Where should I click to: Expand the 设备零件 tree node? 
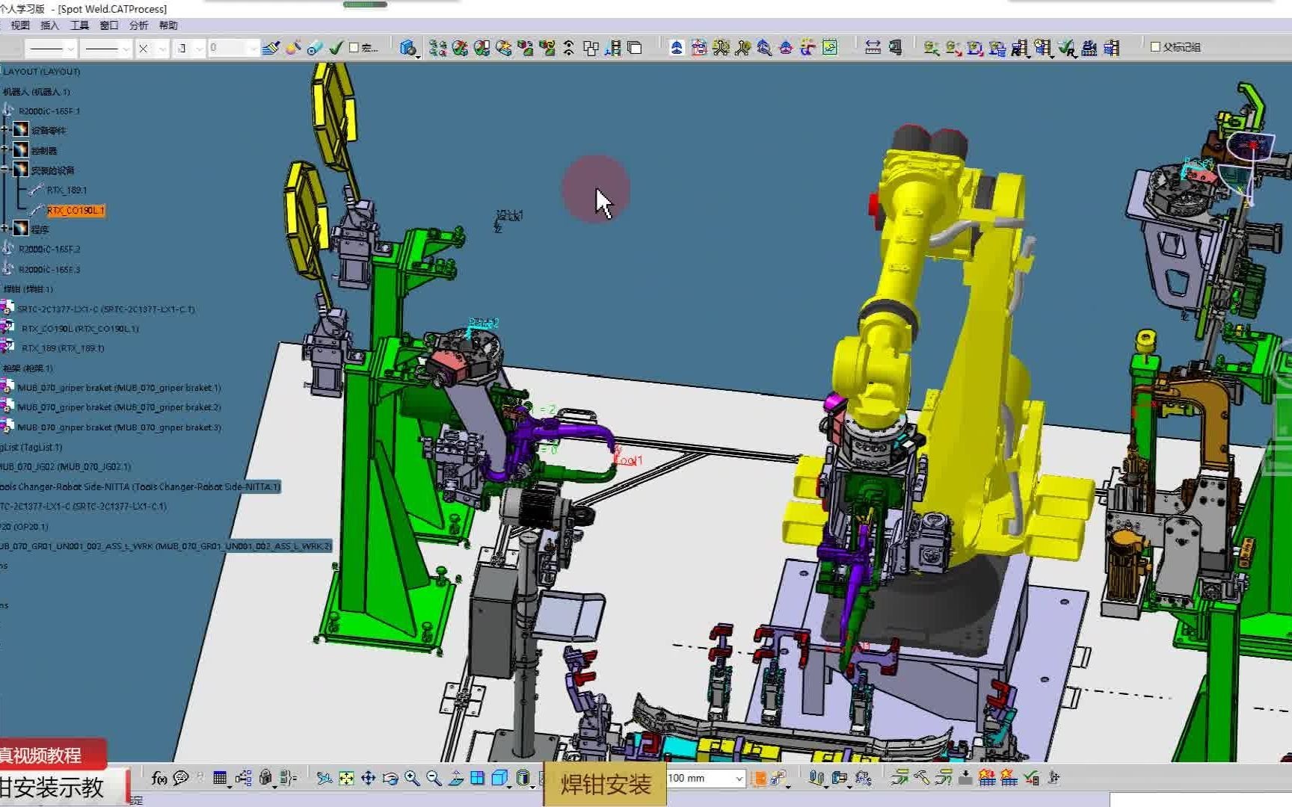(x=4, y=130)
